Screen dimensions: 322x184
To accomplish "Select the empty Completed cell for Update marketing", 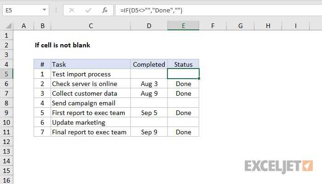I will coord(149,122).
